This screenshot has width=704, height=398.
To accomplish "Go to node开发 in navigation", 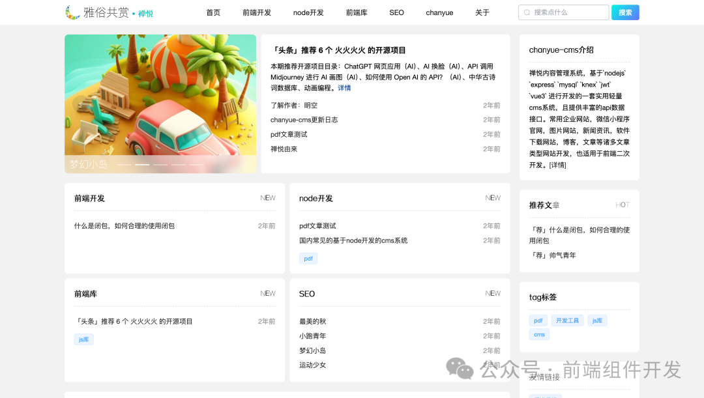I will coord(308,12).
